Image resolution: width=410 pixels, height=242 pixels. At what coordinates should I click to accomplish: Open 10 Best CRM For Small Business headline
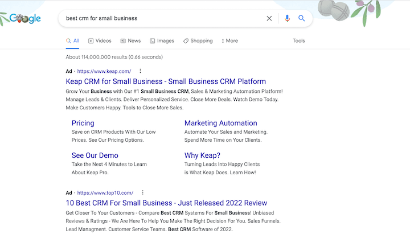(x=166, y=203)
